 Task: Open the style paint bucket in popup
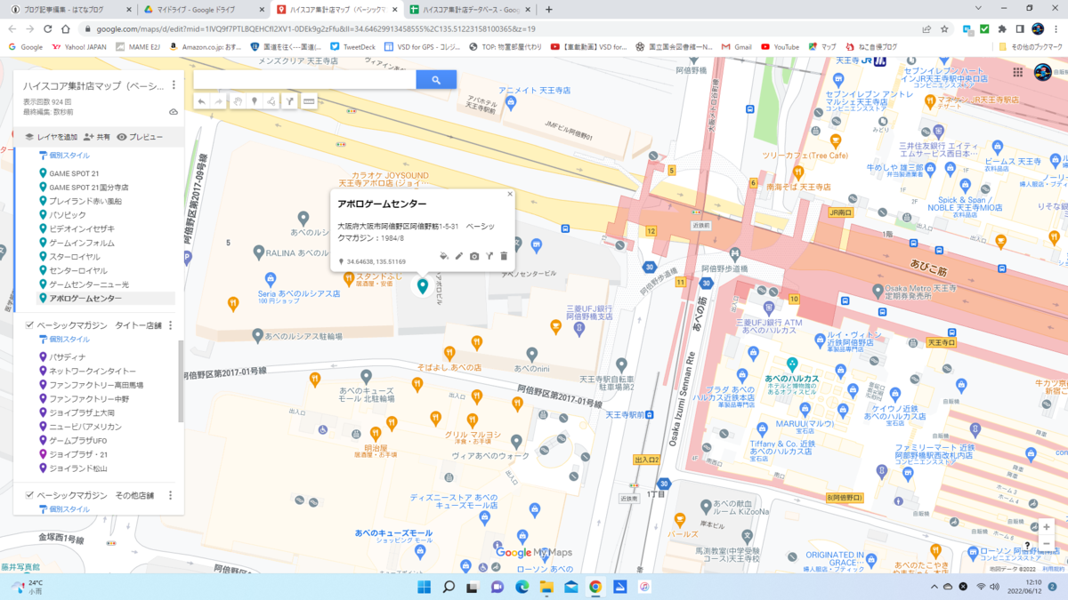tap(444, 256)
